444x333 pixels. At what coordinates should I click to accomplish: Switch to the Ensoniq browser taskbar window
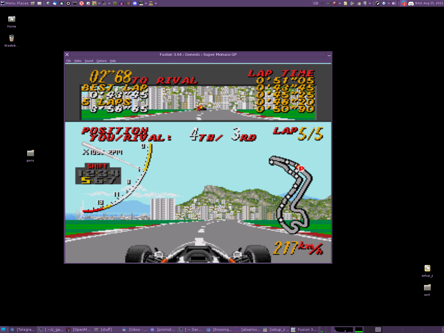(x=219, y=329)
